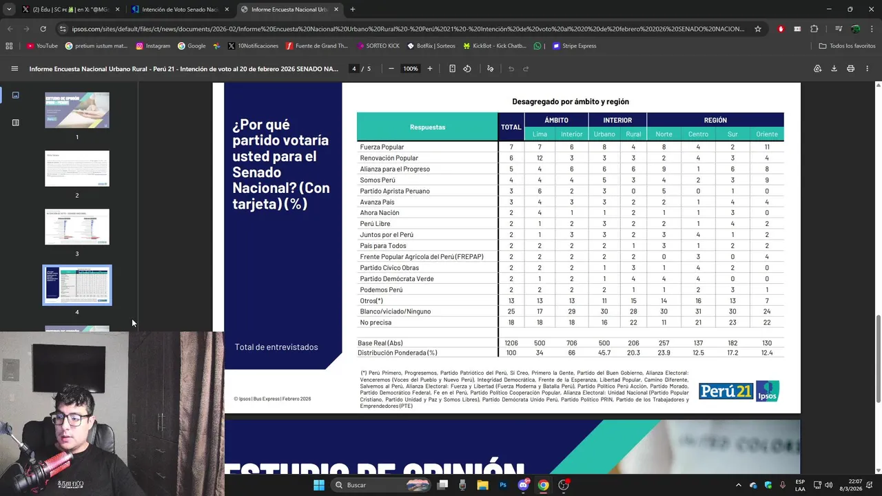Click the "Fuerza Popular" row label

point(382,147)
